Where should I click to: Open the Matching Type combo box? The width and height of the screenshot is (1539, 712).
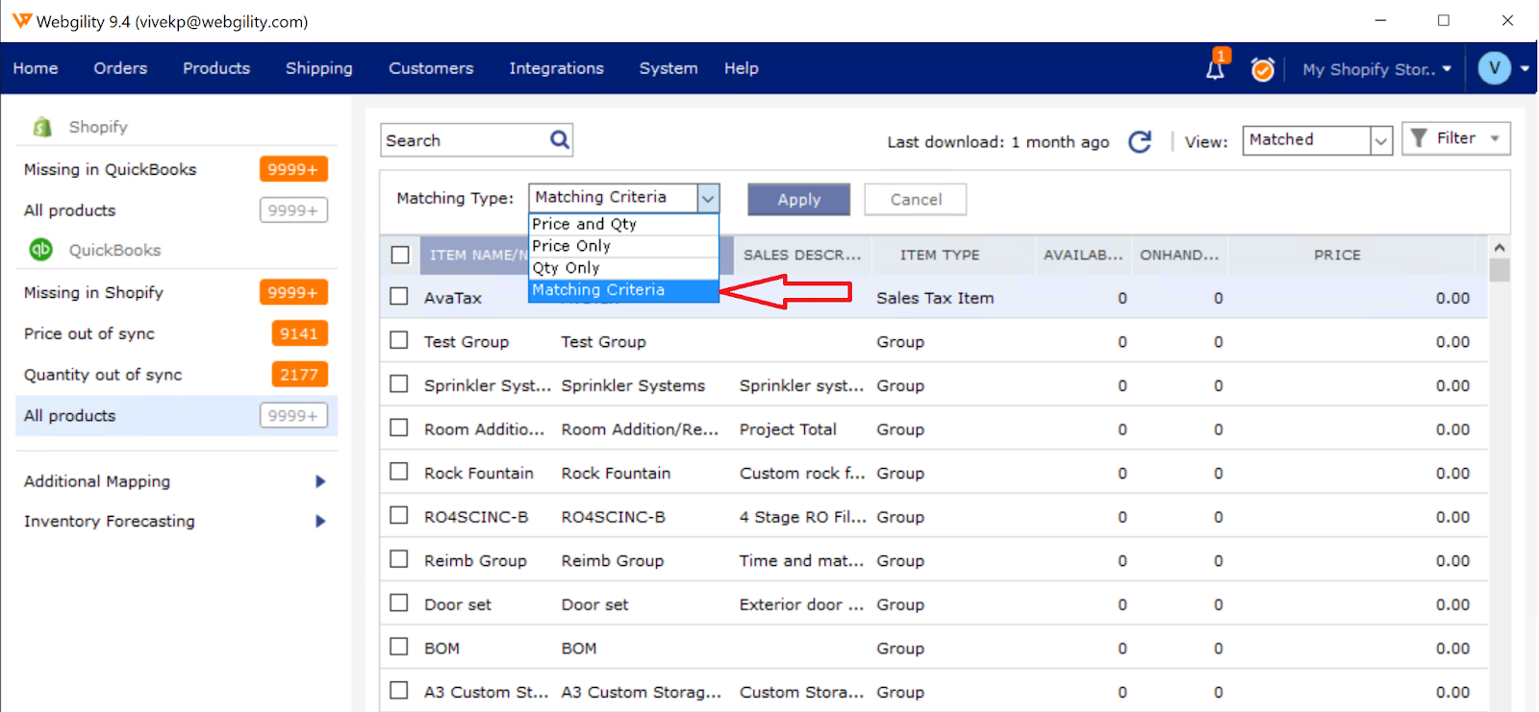tap(623, 198)
